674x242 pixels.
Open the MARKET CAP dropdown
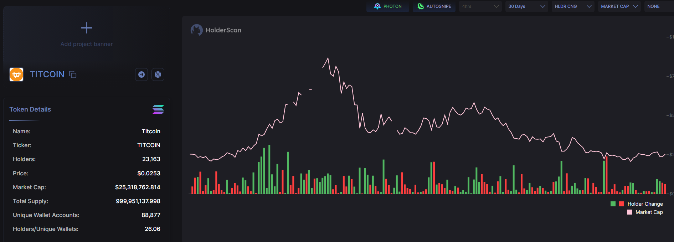click(619, 6)
